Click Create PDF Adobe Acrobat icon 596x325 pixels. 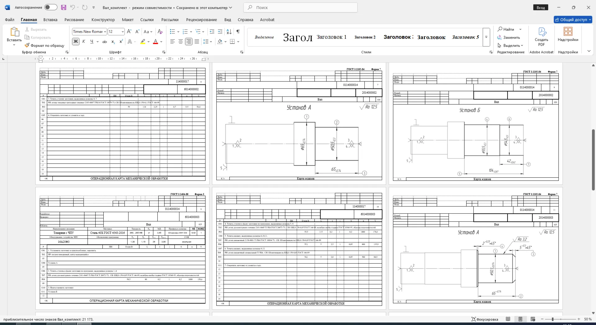pyautogui.click(x=542, y=37)
